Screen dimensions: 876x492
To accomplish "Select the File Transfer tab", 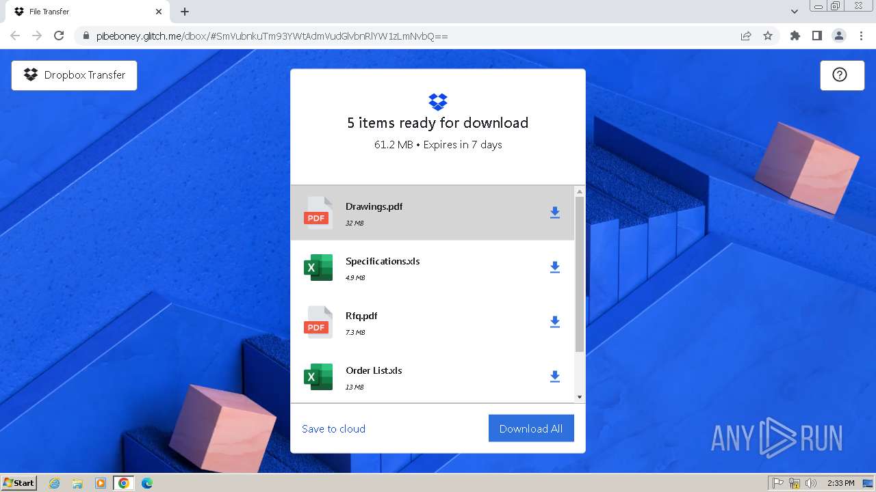I will [88, 12].
